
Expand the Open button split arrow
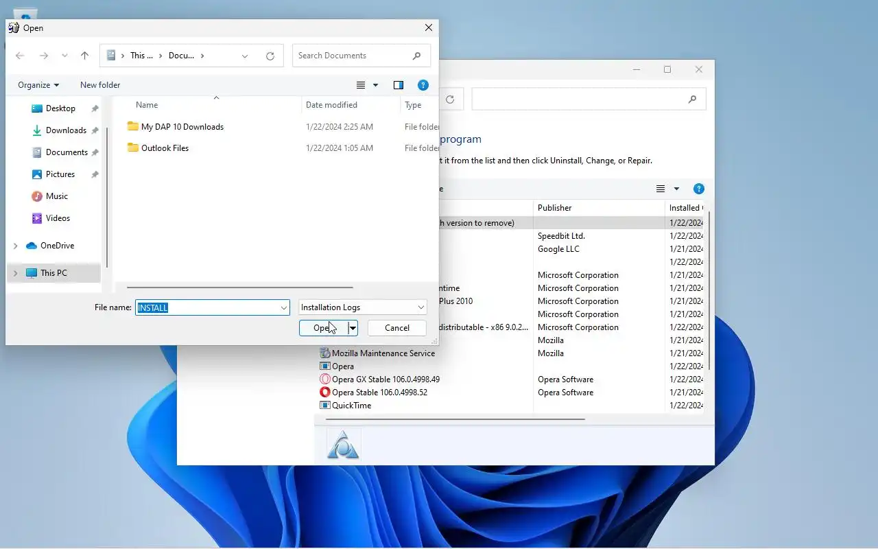coord(353,328)
